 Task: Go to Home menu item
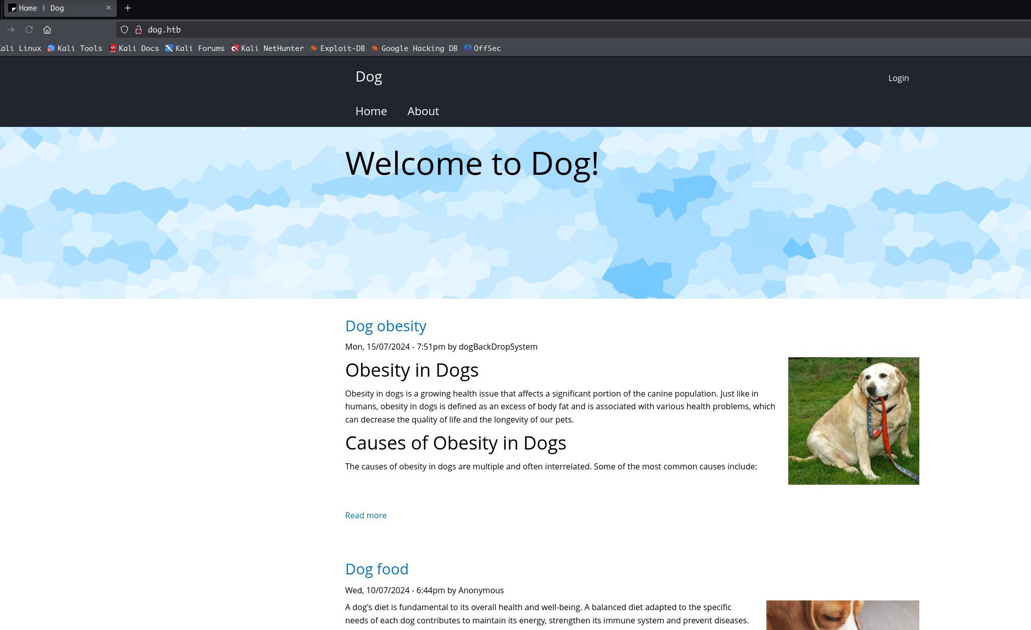click(371, 111)
